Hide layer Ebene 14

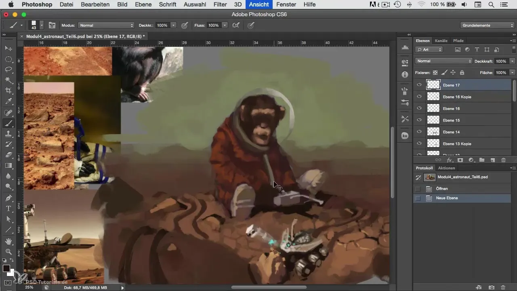pos(419,132)
